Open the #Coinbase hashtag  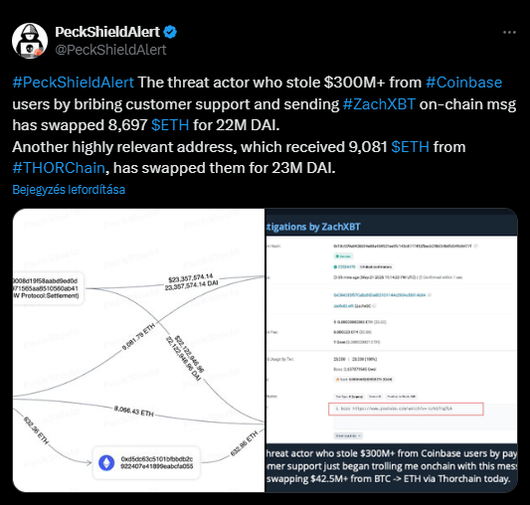pos(463,83)
